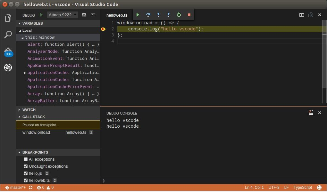Viewport: 327px width, 192px height.
Task: Change language mode TypeScript
Action: pos(303,188)
